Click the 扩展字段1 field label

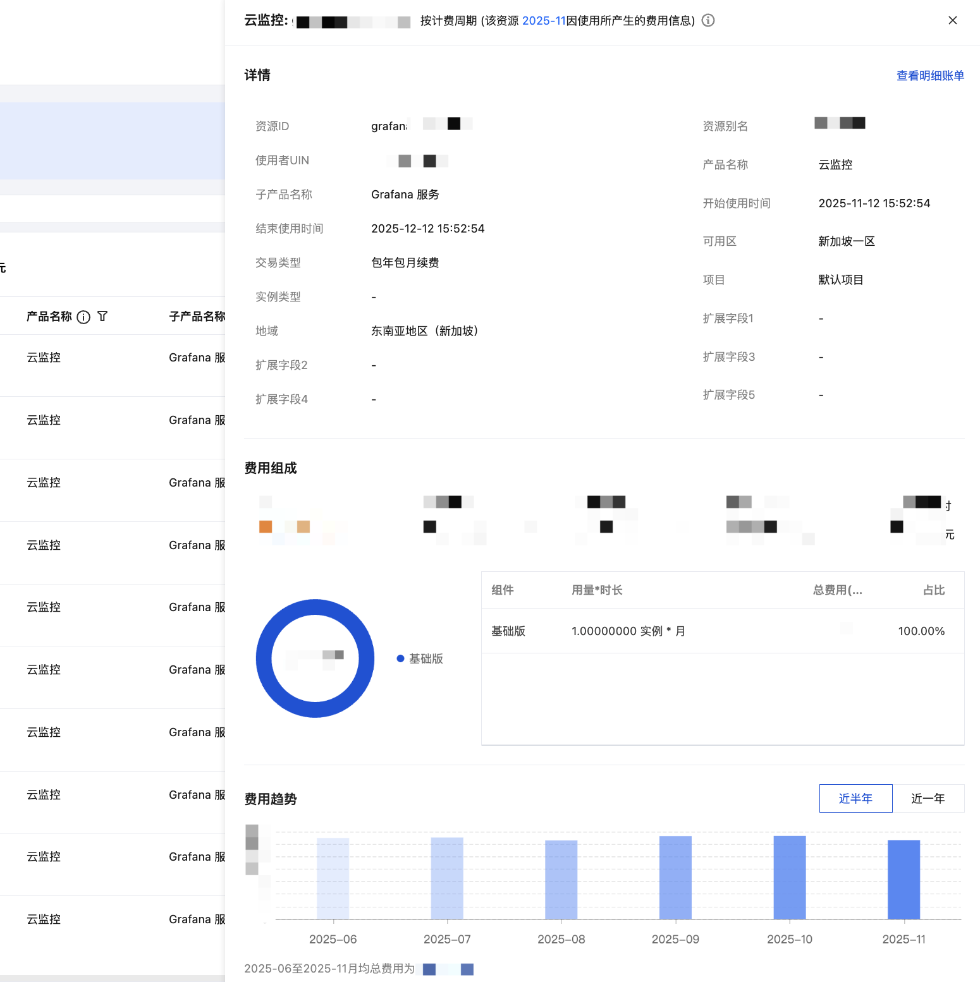coord(728,318)
